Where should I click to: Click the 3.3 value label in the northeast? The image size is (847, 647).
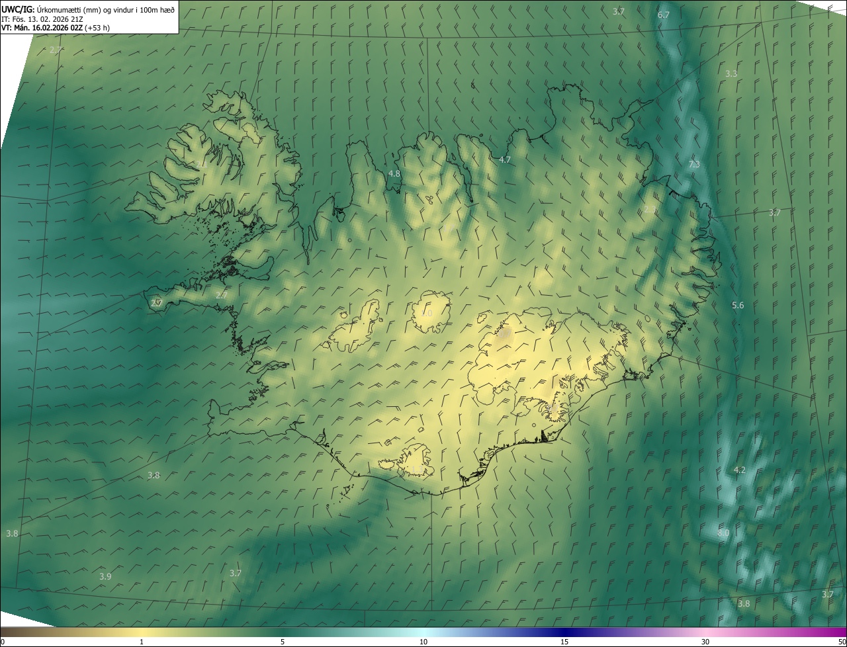(731, 73)
